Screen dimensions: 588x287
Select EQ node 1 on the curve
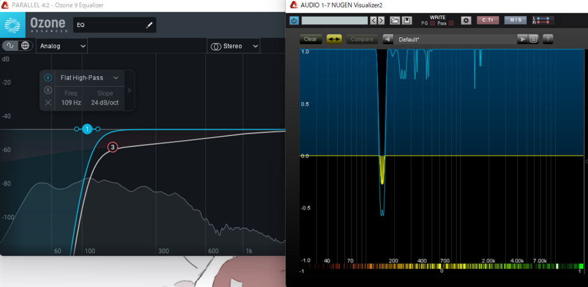pos(87,129)
